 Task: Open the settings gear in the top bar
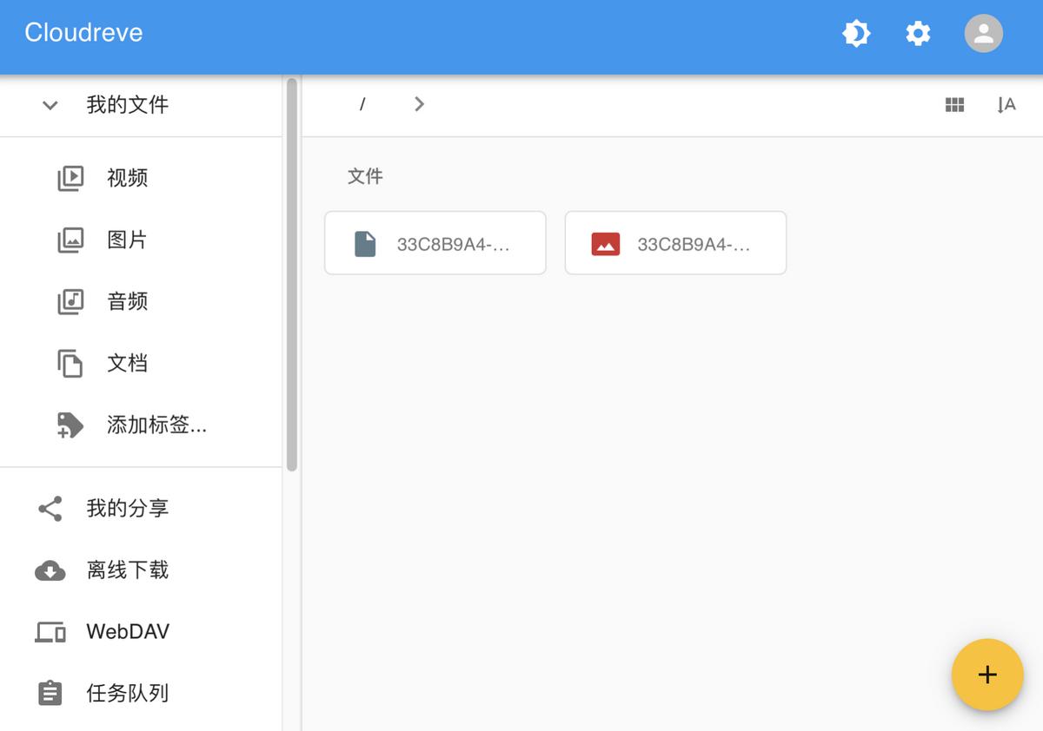pos(918,33)
